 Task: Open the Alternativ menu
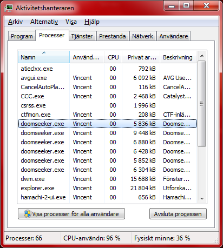click(x=44, y=22)
